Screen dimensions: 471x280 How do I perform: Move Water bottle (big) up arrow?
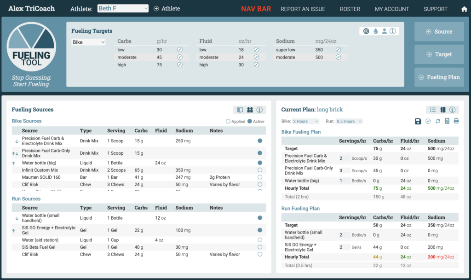(x=13, y=163)
